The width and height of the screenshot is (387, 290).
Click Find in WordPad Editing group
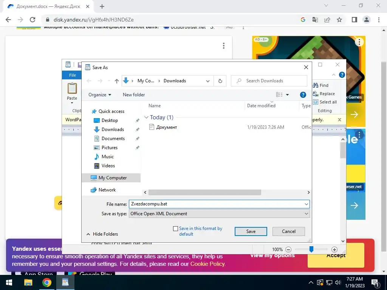(320, 85)
